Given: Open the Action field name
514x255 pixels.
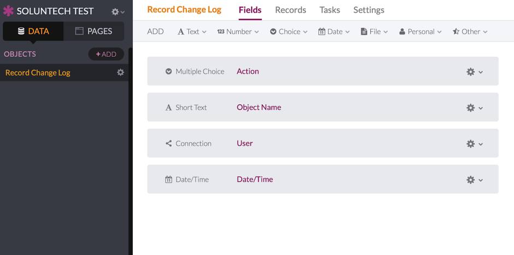Looking at the screenshot, I should pos(248,72).
